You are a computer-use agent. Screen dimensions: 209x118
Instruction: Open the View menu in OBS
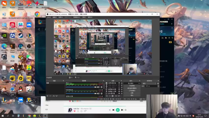(61, 17)
